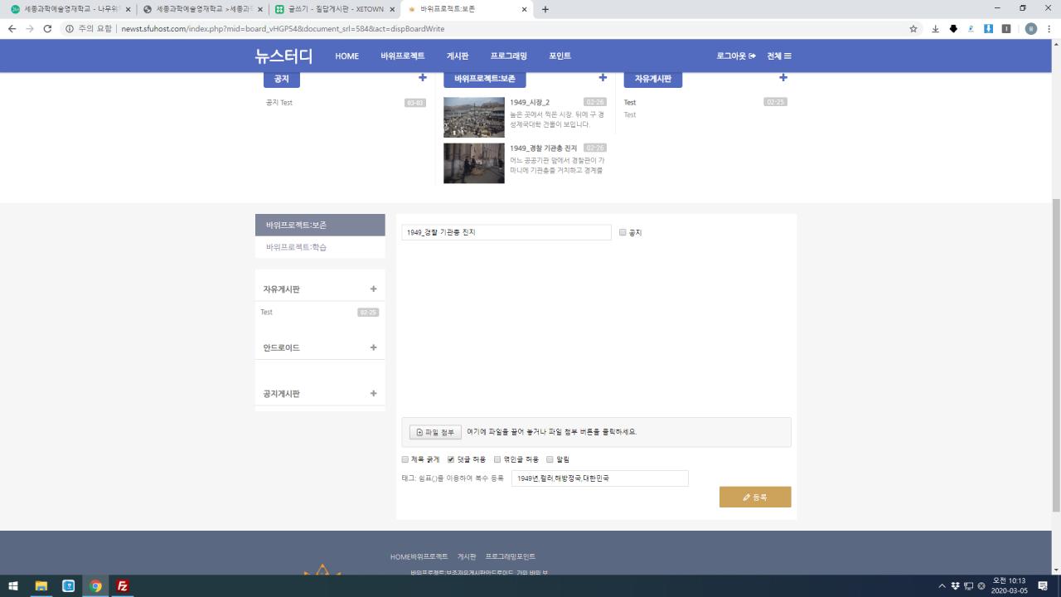
Task: Open 프로그래밍 in the top navigation
Action: [508, 56]
